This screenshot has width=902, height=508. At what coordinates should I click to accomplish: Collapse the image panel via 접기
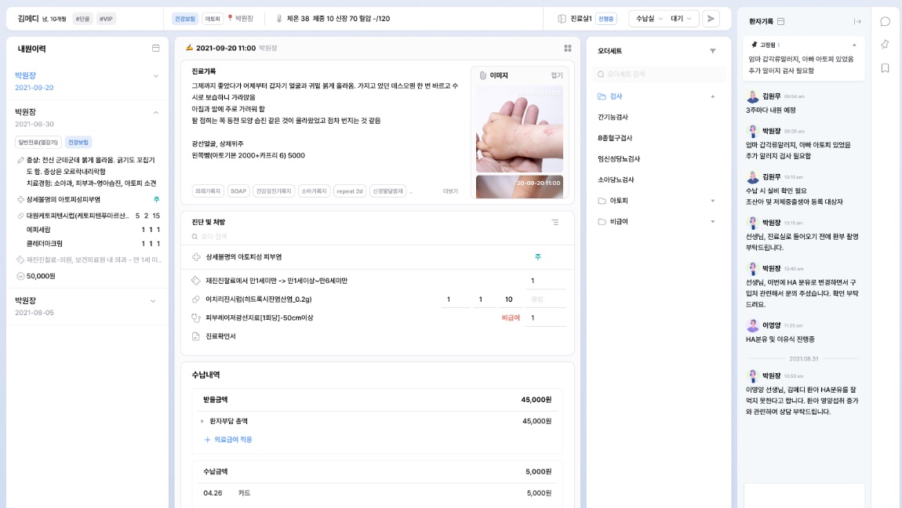(x=556, y=74)
